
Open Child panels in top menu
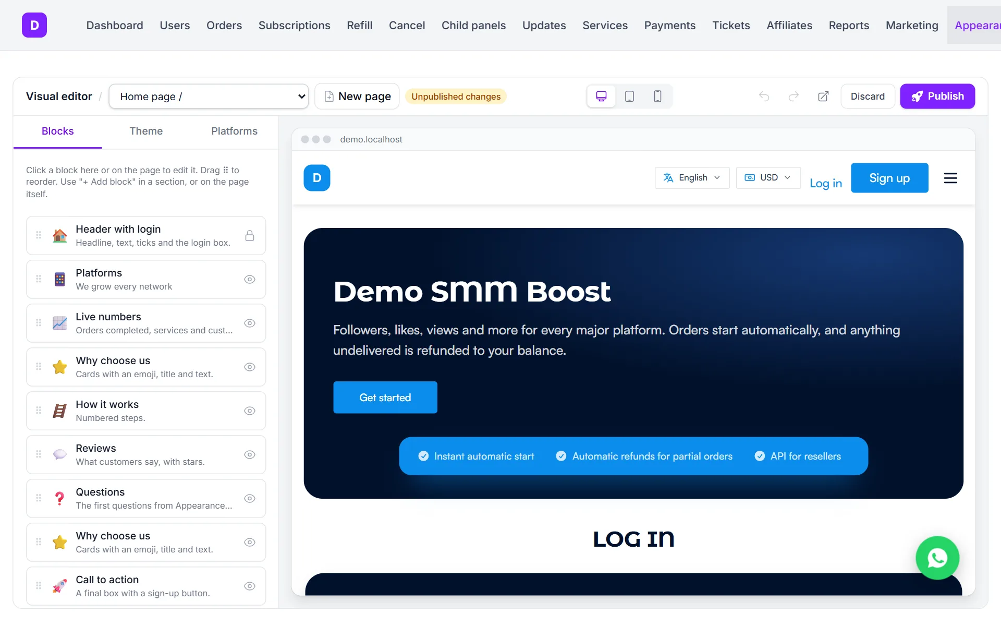pos(473,26)
